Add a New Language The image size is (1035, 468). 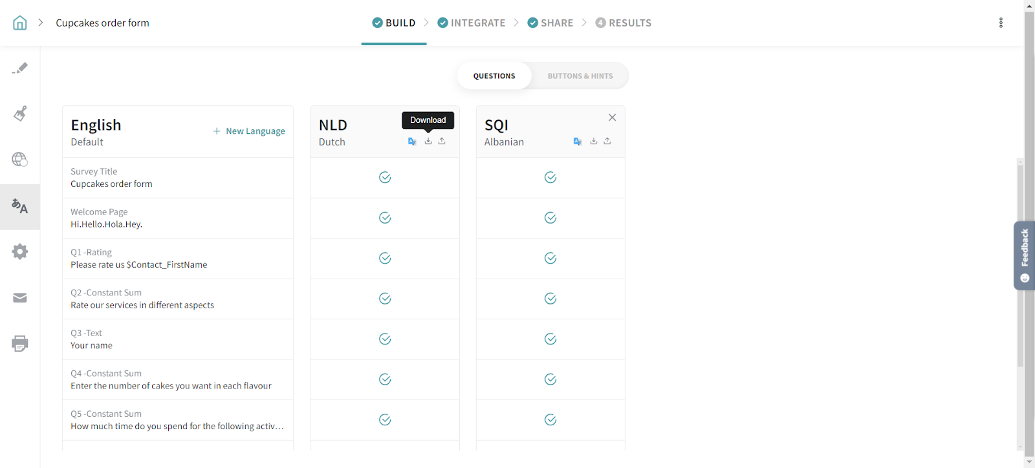(x=249, y=131)
